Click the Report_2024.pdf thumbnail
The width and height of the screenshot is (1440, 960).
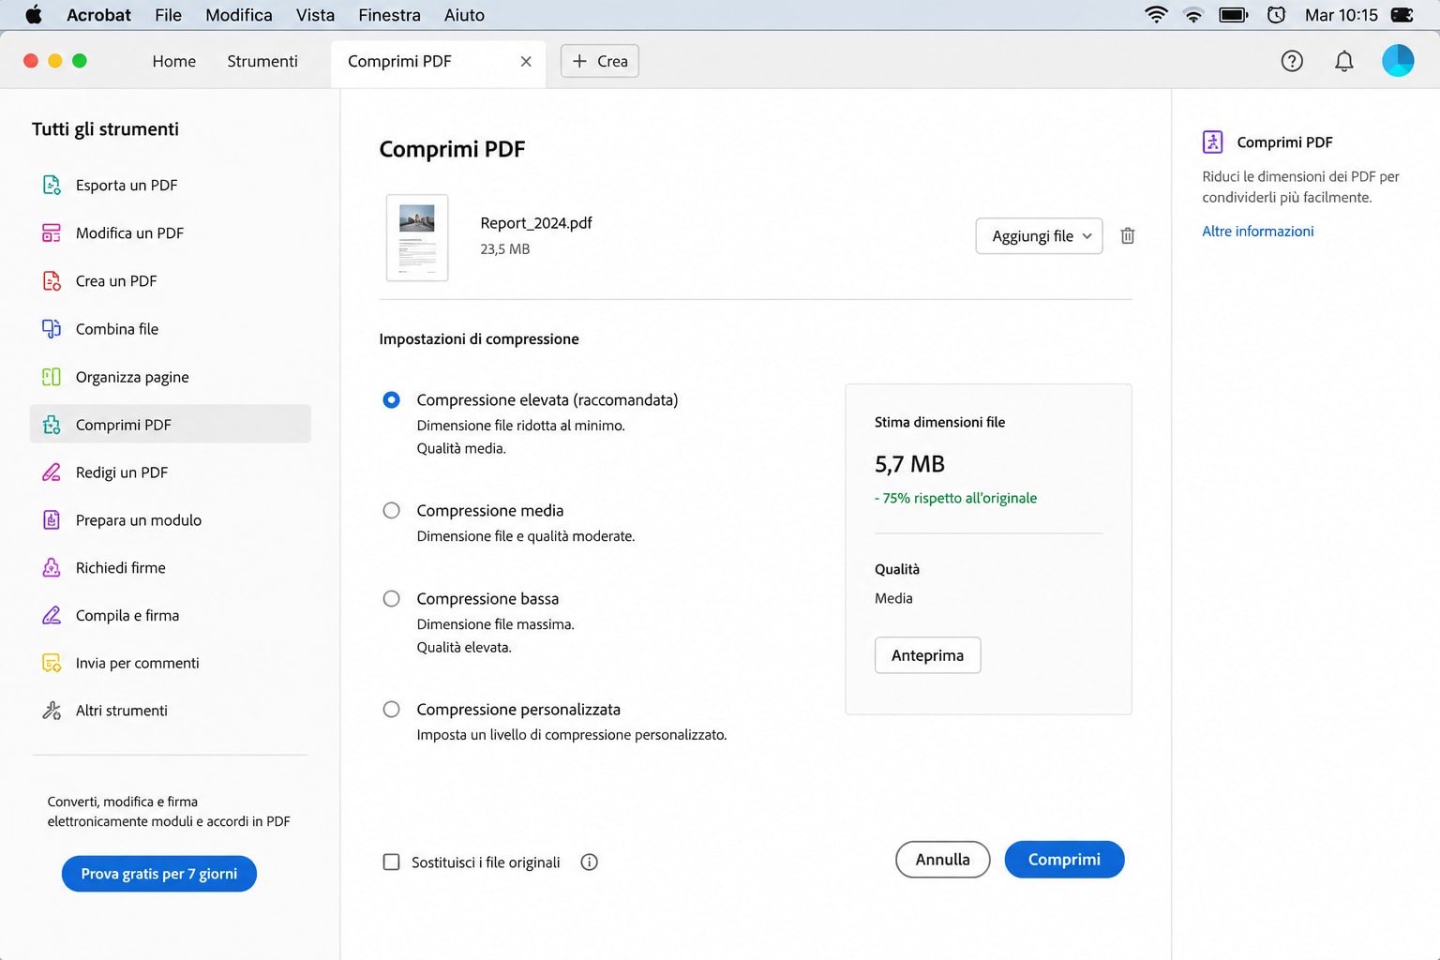coord(417,238)
